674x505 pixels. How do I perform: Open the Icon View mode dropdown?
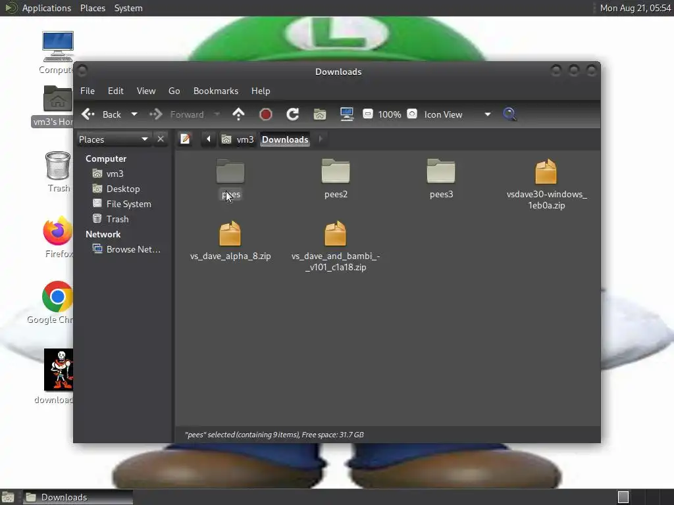[x=457, y=114]
